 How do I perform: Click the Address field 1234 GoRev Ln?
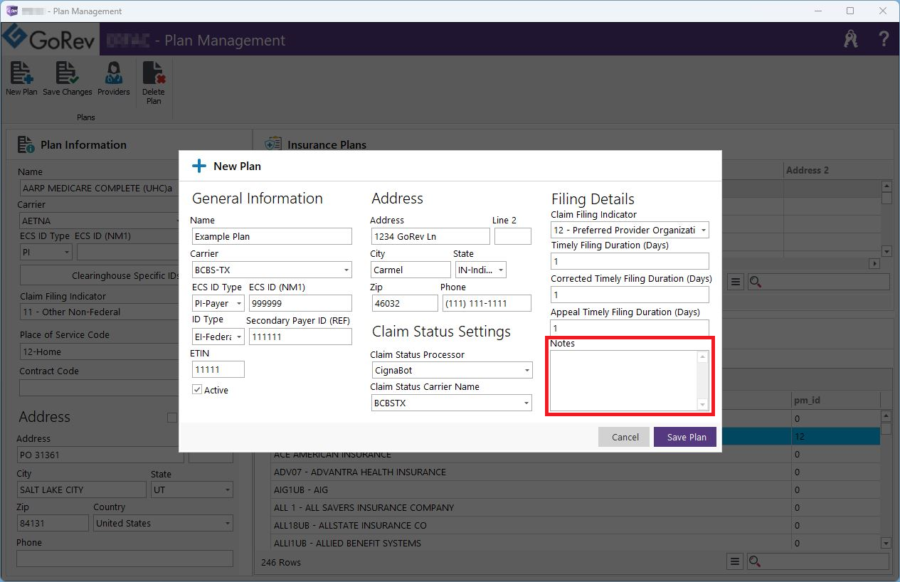(x=430, y=236)
